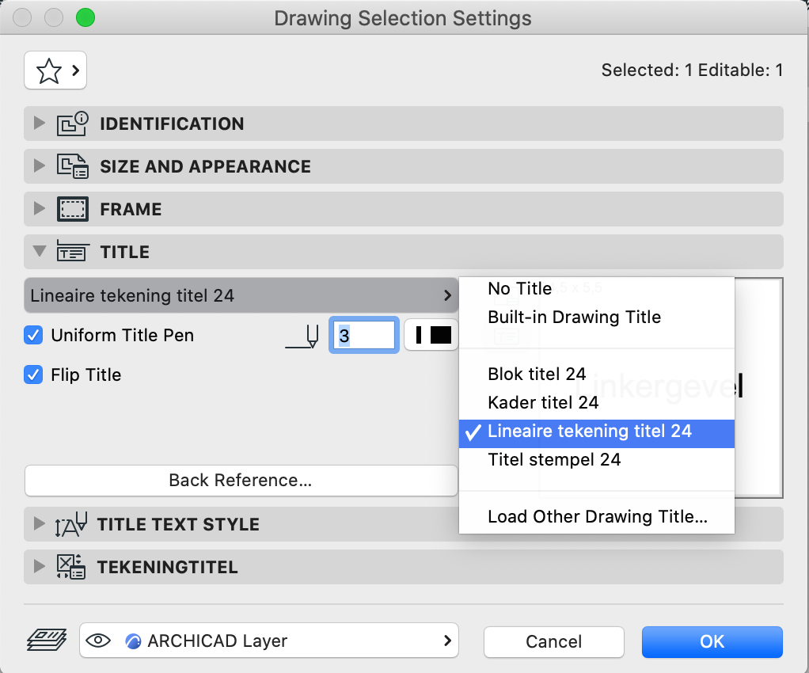Click the Identification panel icon
Screen dimensions: 809x673
point(72,124)
